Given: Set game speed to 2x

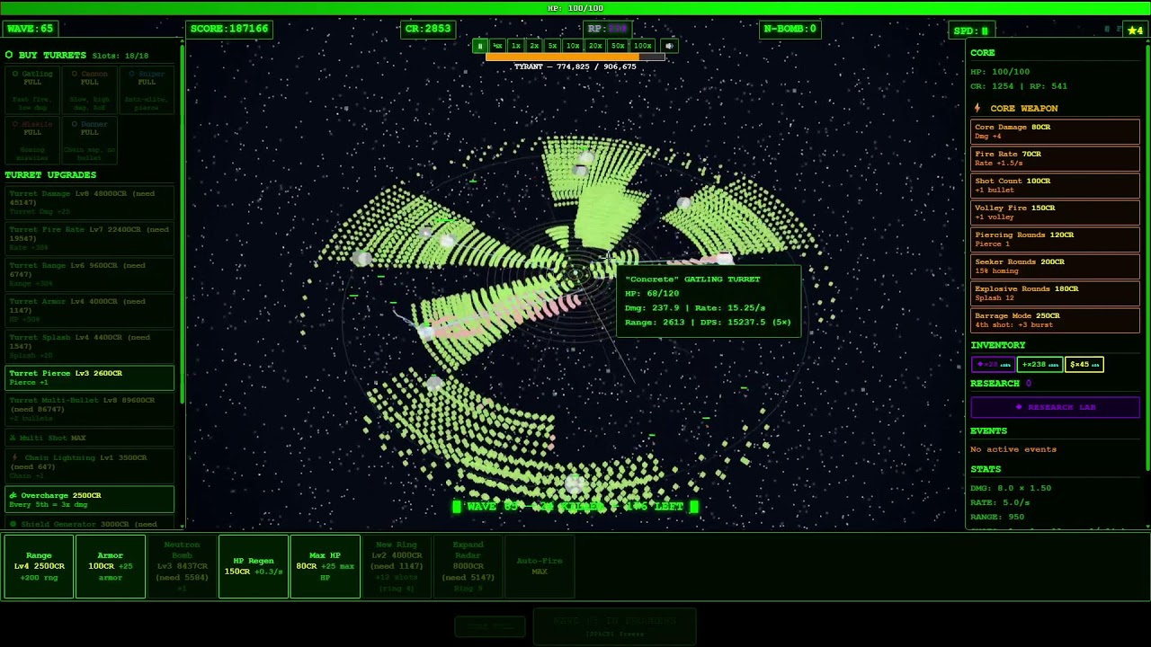Looking at the screenshot, I should point(534,46).
